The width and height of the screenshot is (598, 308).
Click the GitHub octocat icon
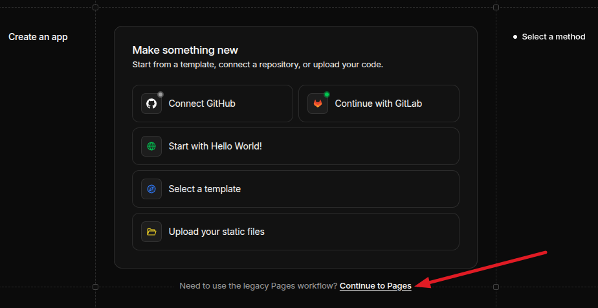pyautogui.click(x=151, y=104)
